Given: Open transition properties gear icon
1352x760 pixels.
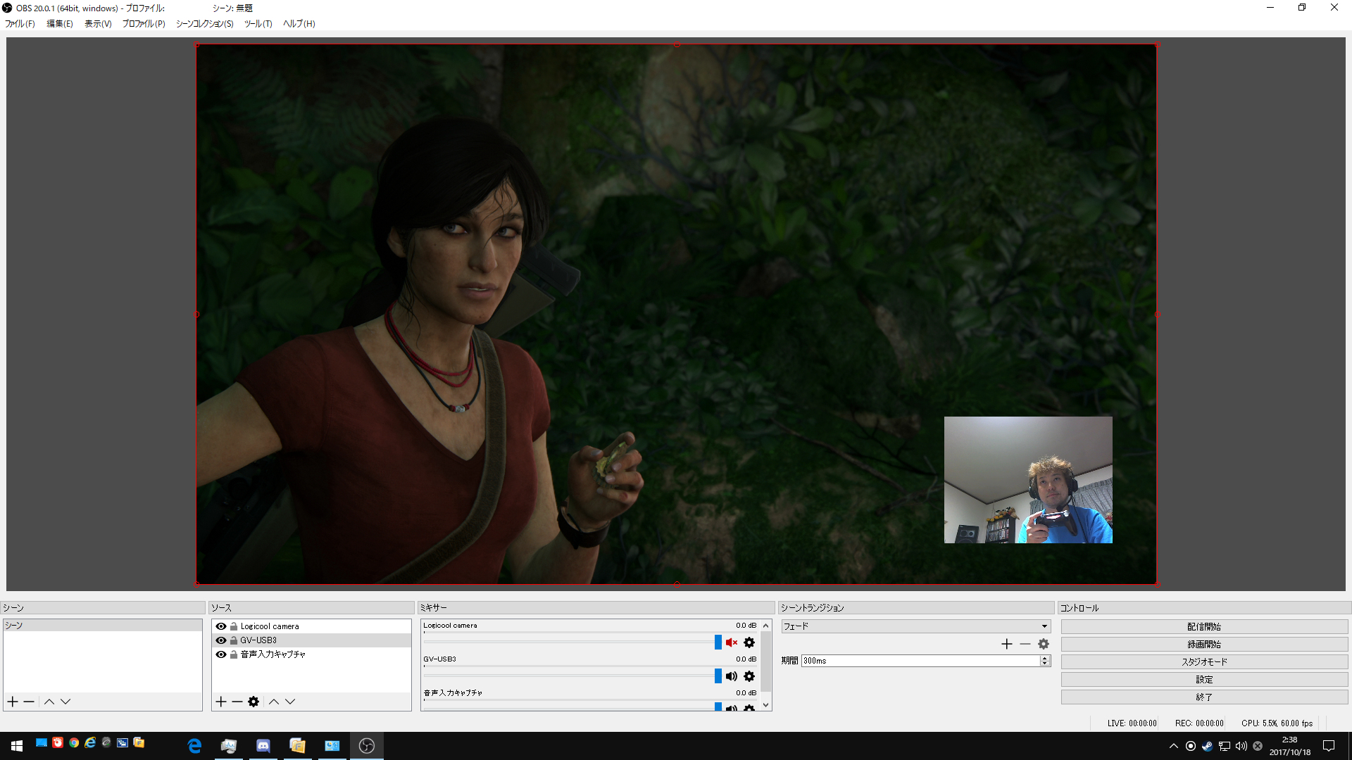Looking at the screenshot, I should [1044, 644].
